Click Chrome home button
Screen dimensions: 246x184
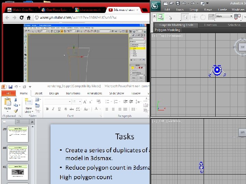tap(29, 17)
